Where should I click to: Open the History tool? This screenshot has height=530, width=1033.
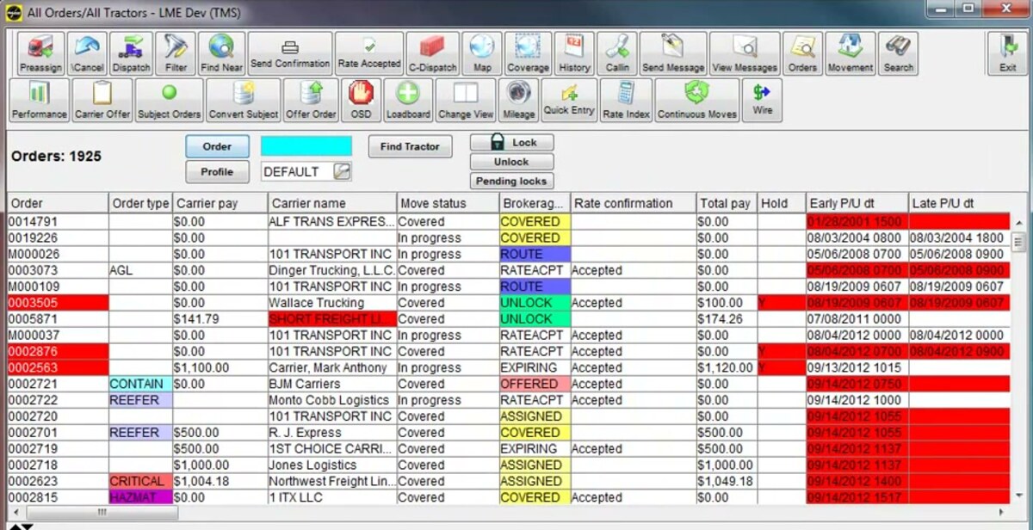574,53
